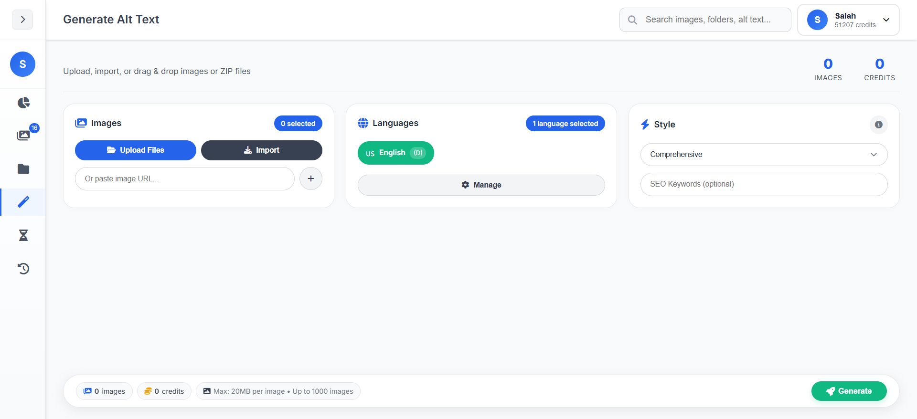
Task: Click the 51207 credits text
Action: [855, 25]
